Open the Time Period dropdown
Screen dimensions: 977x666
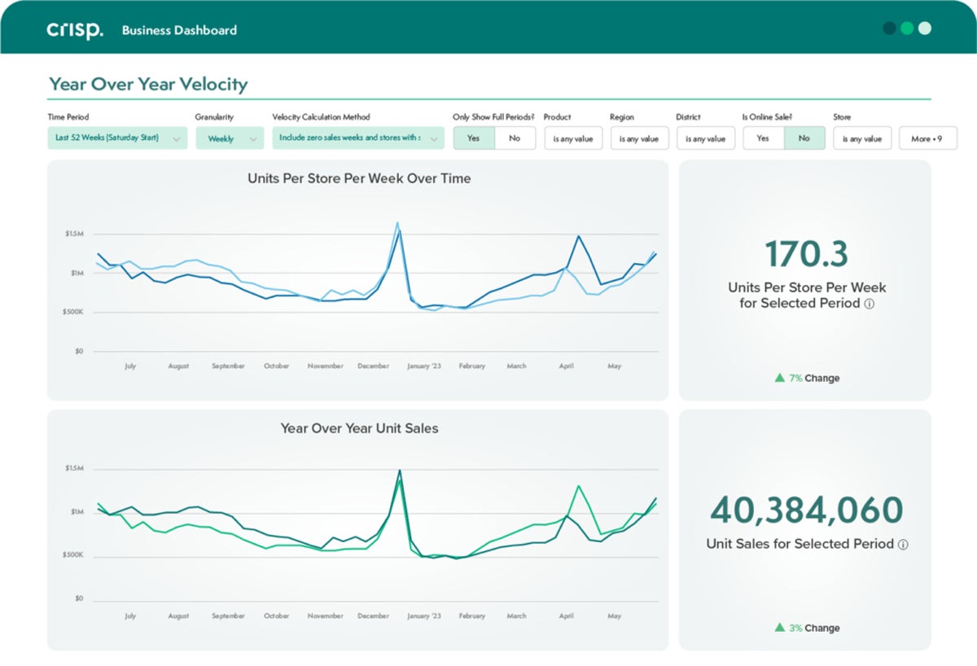click(x=117, y=138)
